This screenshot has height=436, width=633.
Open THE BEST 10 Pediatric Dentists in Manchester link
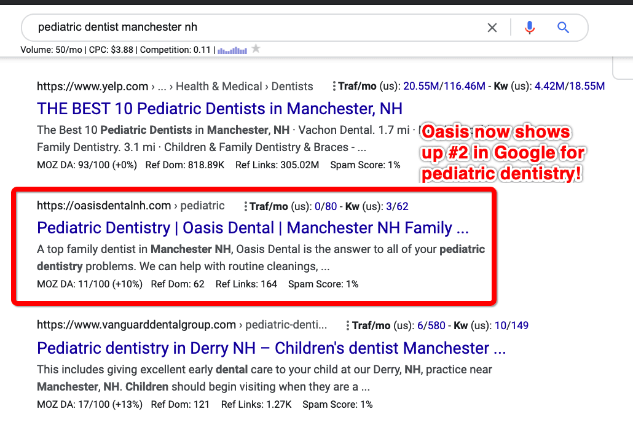219,109
